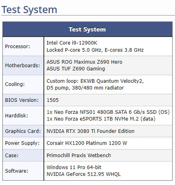This screenshot has width=175, height=185.
Task: Click the Test System table header
Action: tap(87, 29)
